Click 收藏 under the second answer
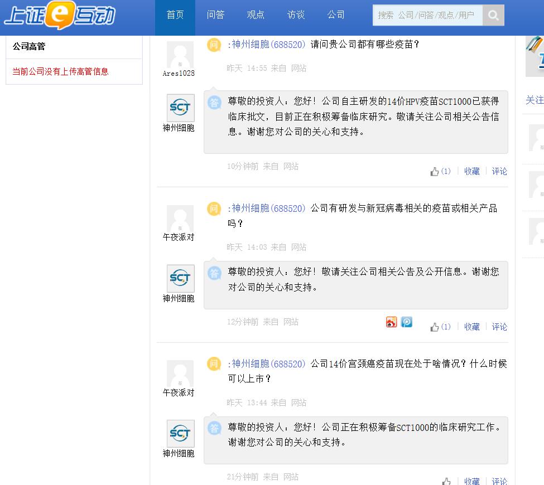Viewport: 544px width, 485px height. pos(471,327)
